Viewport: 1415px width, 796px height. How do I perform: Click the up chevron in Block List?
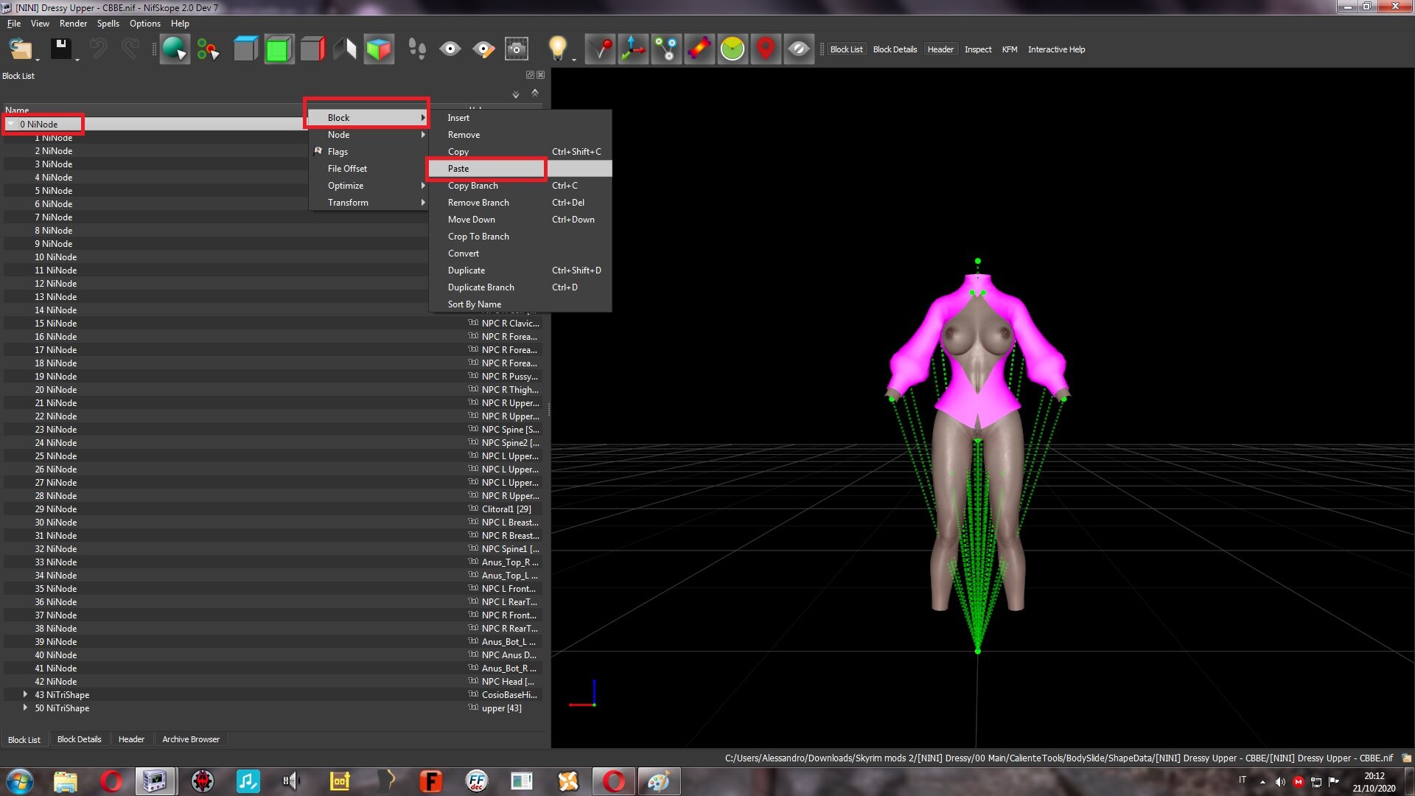tap(535, 93)
